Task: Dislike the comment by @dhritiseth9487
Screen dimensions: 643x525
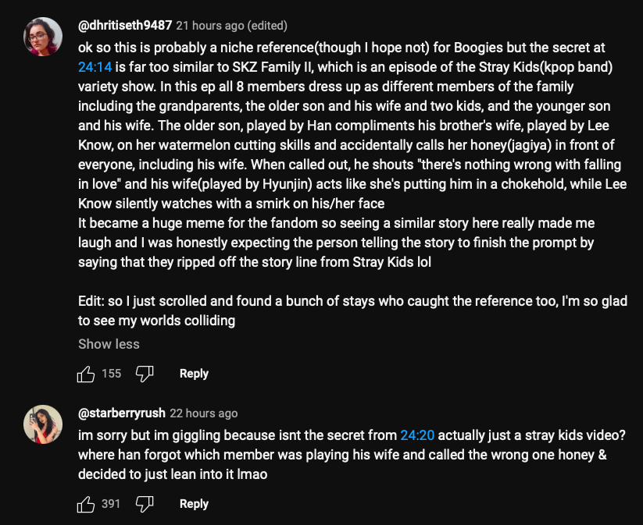Action: pos(145,374)
